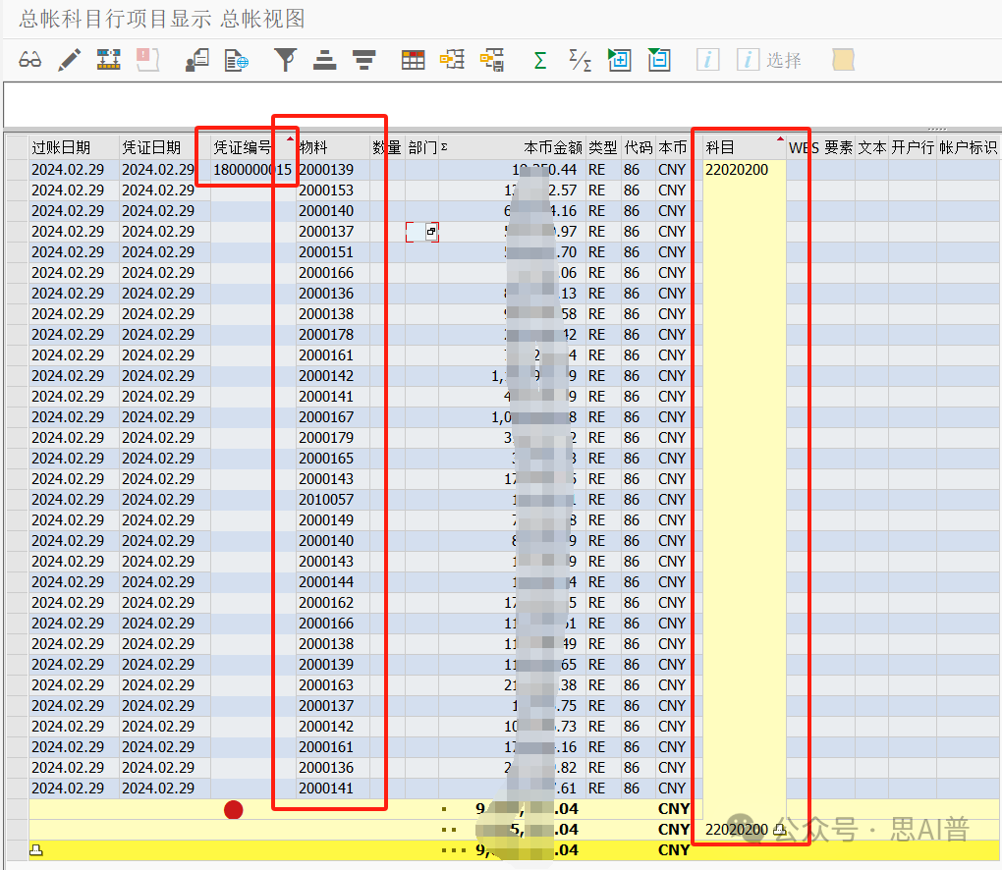Click the mail recipient icon
The image size is (1002, 870).
tap(196, 60)
